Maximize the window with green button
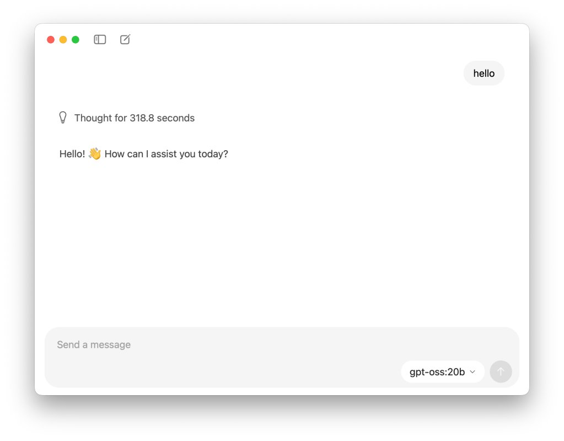 coord(76,40)
